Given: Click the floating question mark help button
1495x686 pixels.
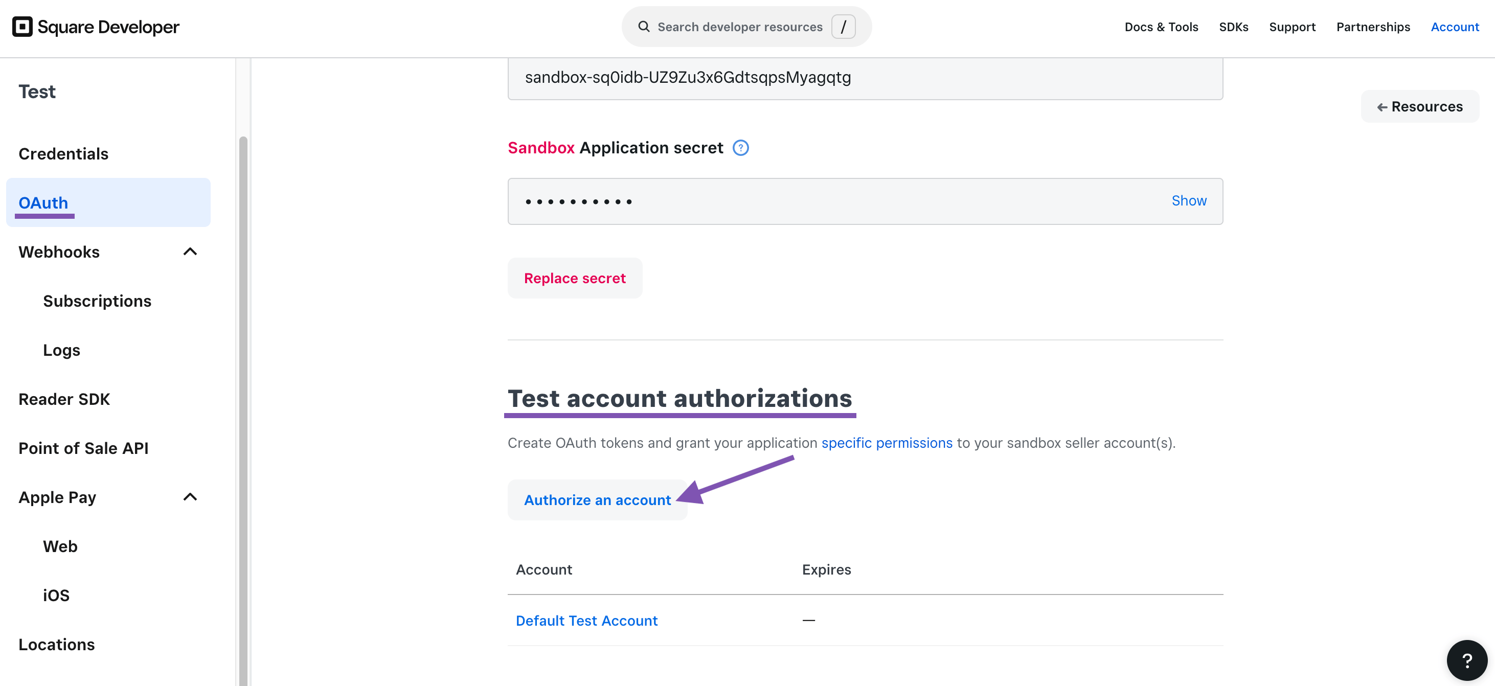Looking at the screenshot, I should tap(1467, 660).
